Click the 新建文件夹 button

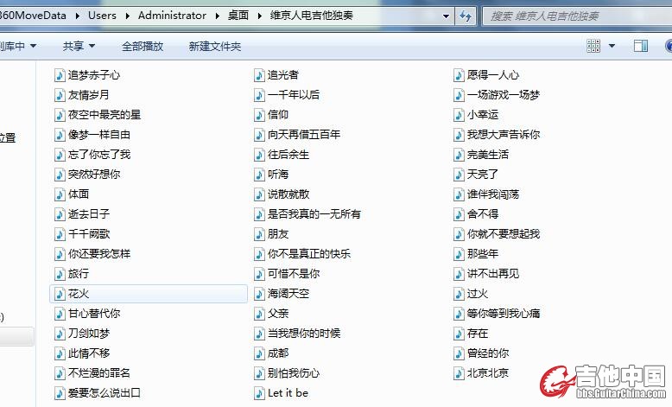point(214,46)
